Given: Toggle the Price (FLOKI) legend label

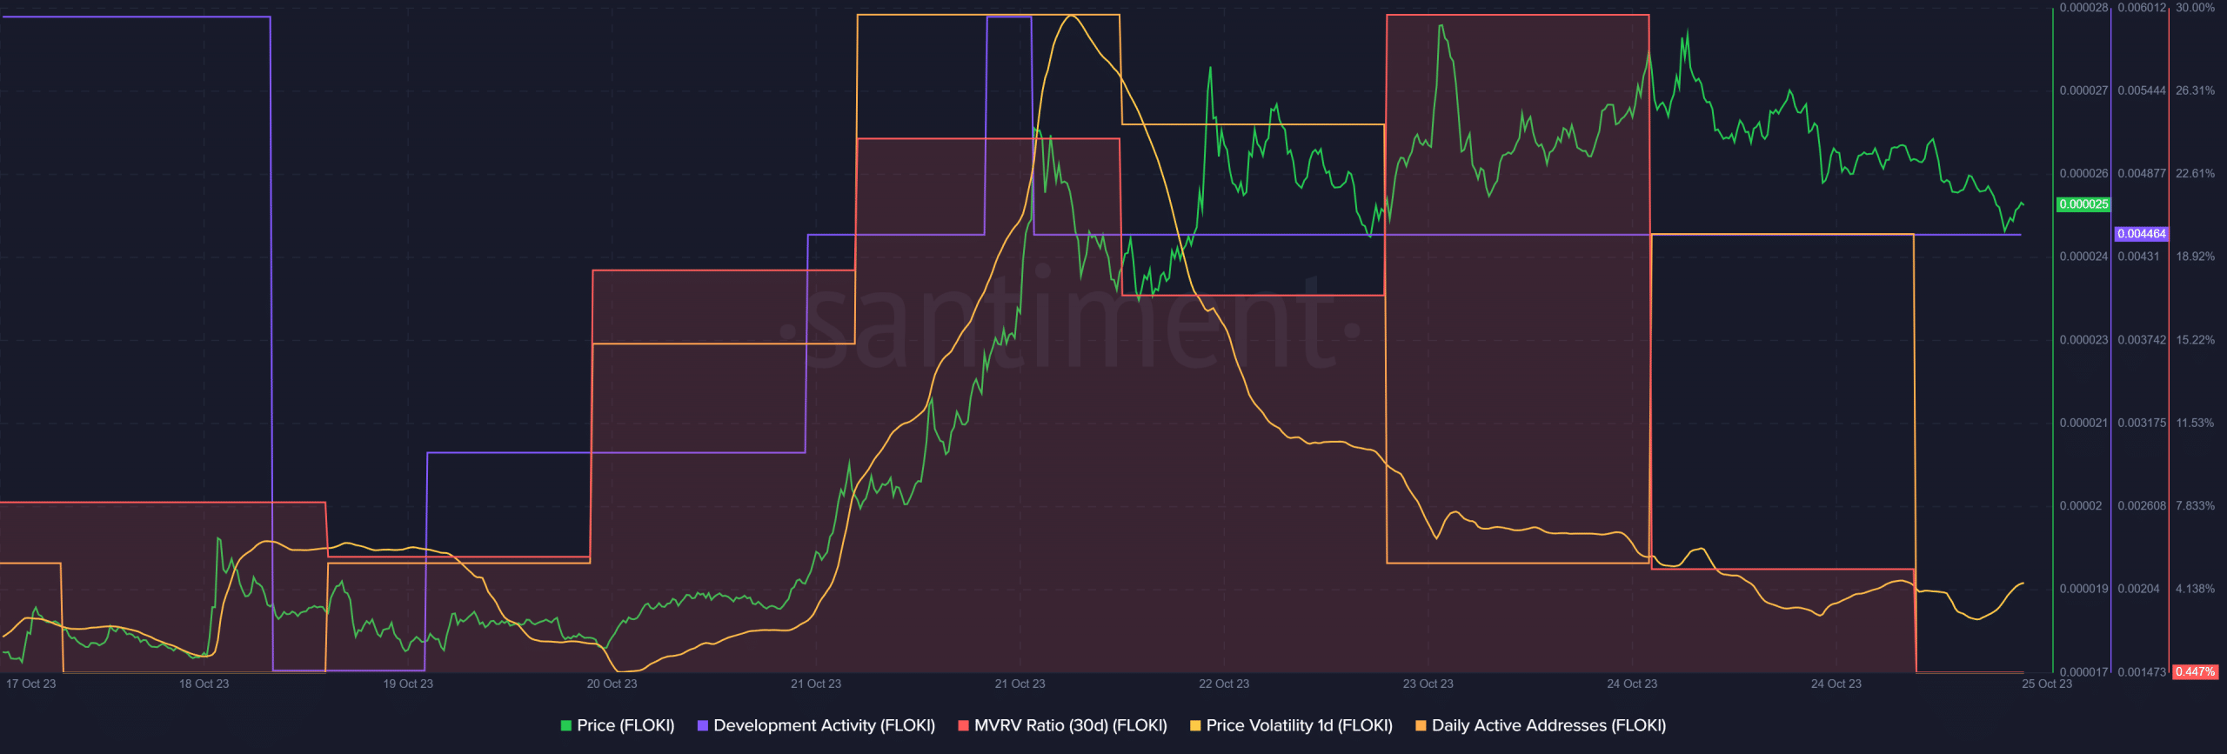Looking at the screenshot, I should tap(625, 725).
